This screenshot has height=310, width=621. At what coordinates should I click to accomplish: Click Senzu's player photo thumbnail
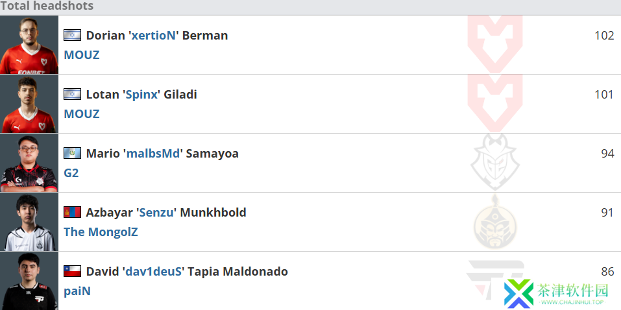pos(29,222)
